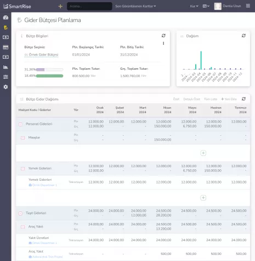Click the SmartRise logo
Viewport: 255px width, 261px height.
coord(17,7)
